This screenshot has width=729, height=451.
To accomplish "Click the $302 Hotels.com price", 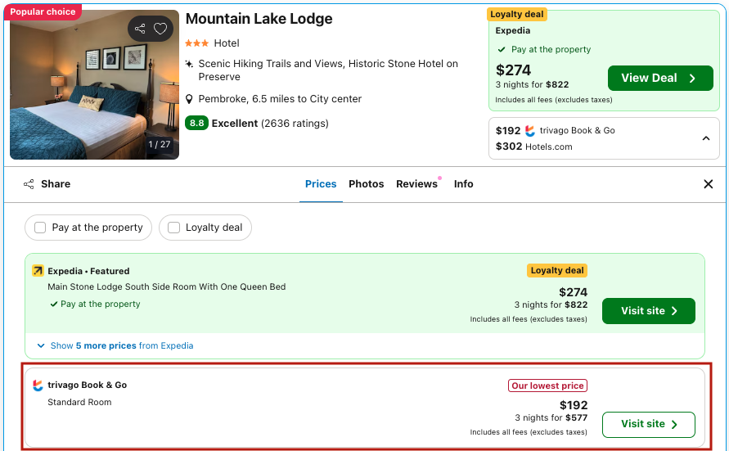I will tap(533, 147).
